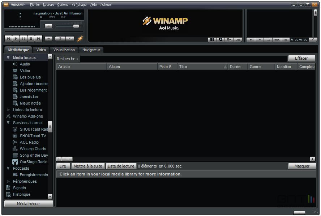The height and width of the screenshot is (216, 321).
Task: Click the Recherche search field
Action: click(x=184, y=59)
